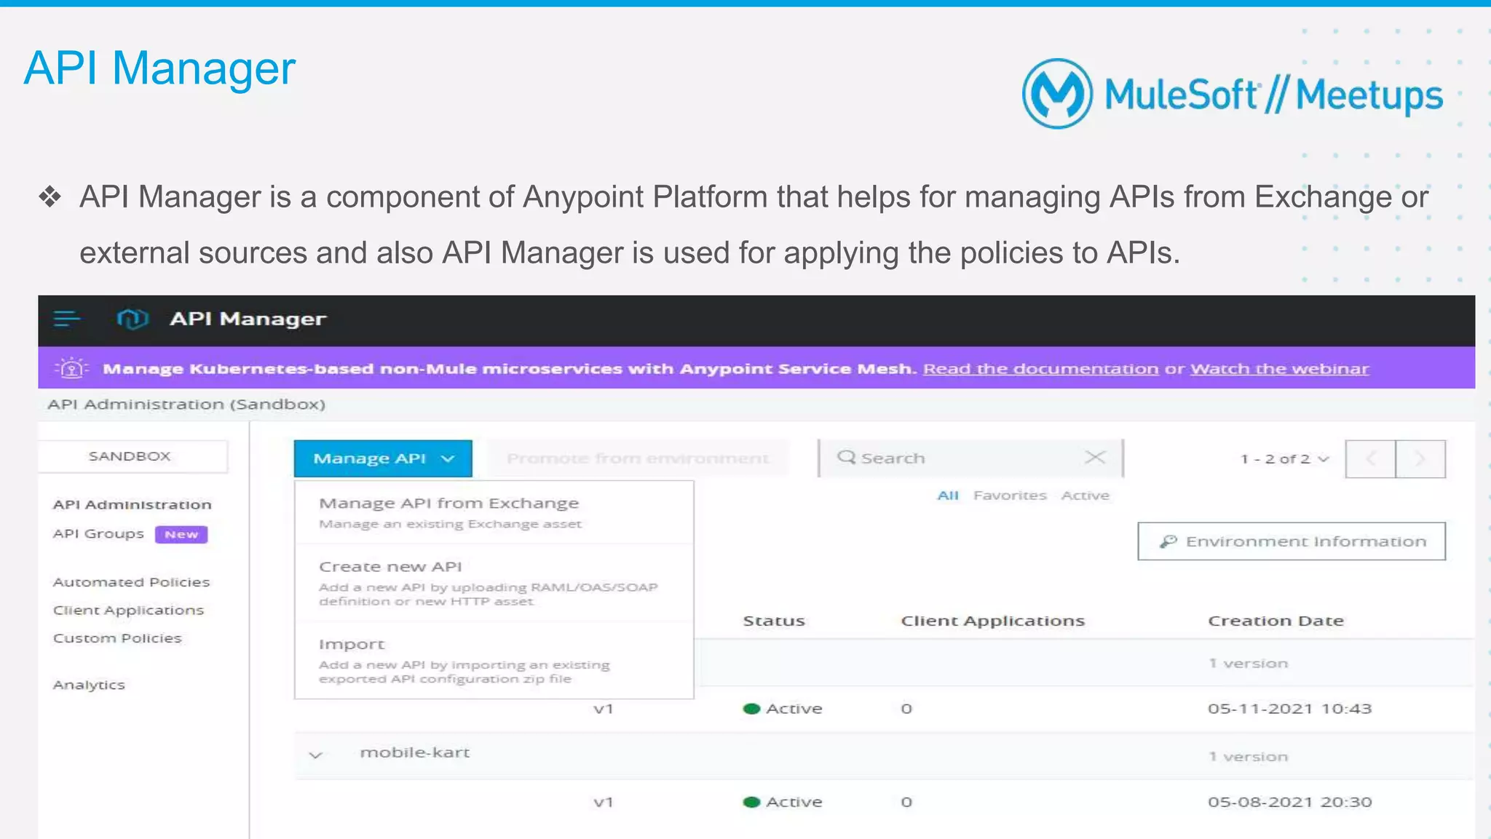Go to the previous page arrow
The image size is (1491, 839).
1370,458
